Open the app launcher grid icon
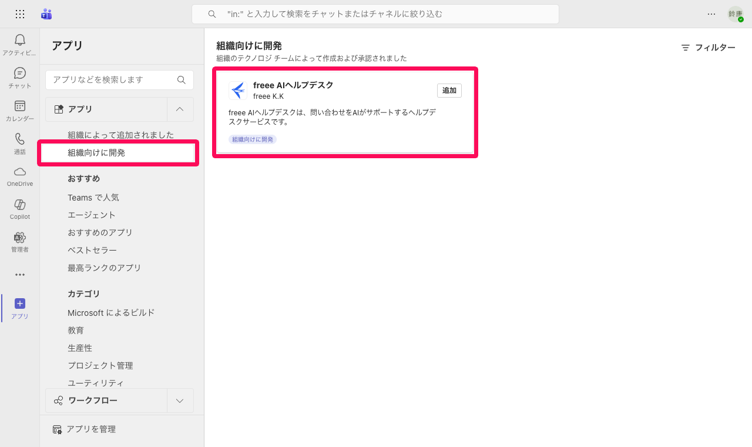 20,14
